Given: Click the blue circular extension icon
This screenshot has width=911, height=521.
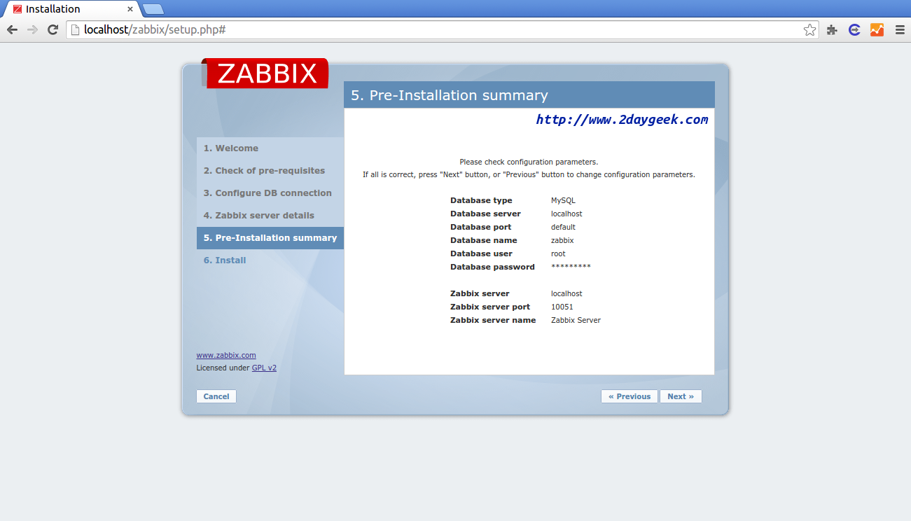Looking at the screenshot, I should pyautogui.click(x=854, y=29).
